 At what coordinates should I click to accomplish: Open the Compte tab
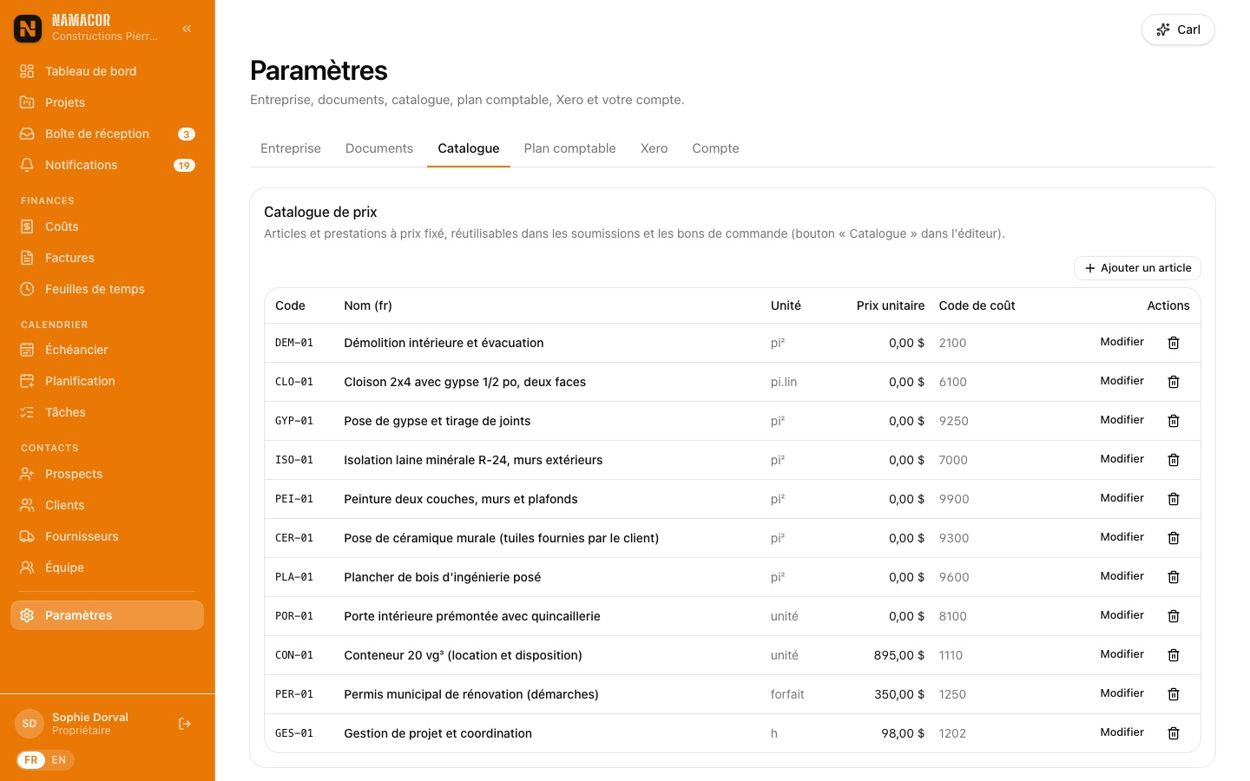715,148
